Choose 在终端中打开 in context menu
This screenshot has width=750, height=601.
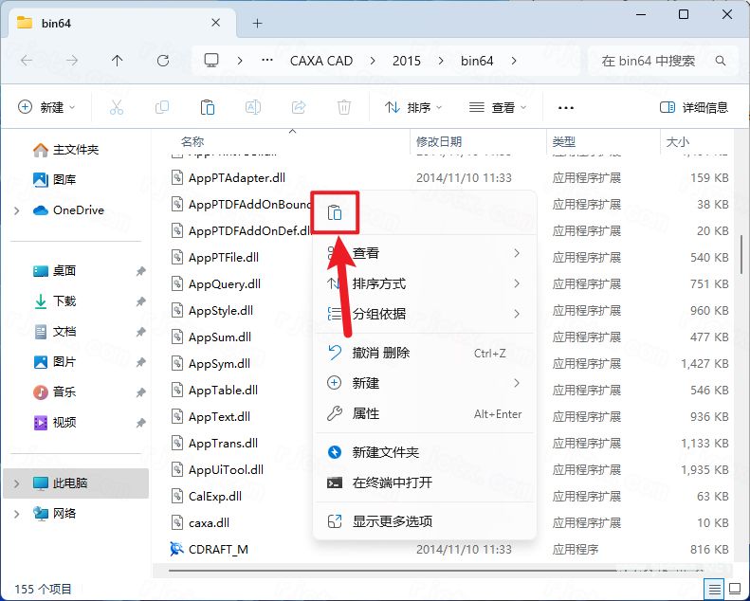point(424,483)
